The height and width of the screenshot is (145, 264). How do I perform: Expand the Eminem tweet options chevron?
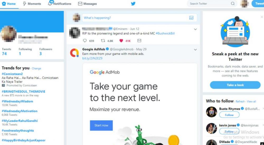point(195,29)
